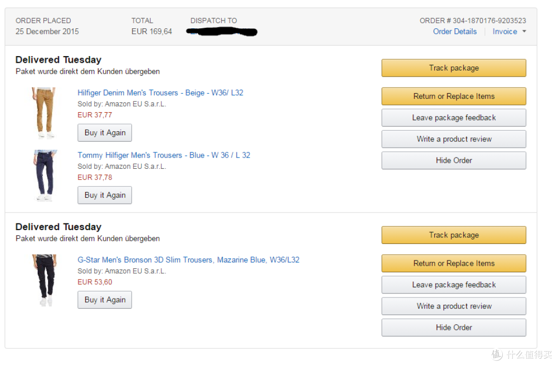Leave package feedback for first shipment
This screenshot has height=366, width=557.
coord(454,117)
